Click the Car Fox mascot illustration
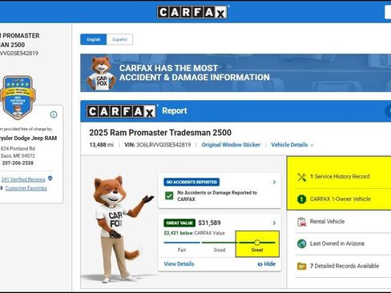Screen dimensions: 391x293 119,230
